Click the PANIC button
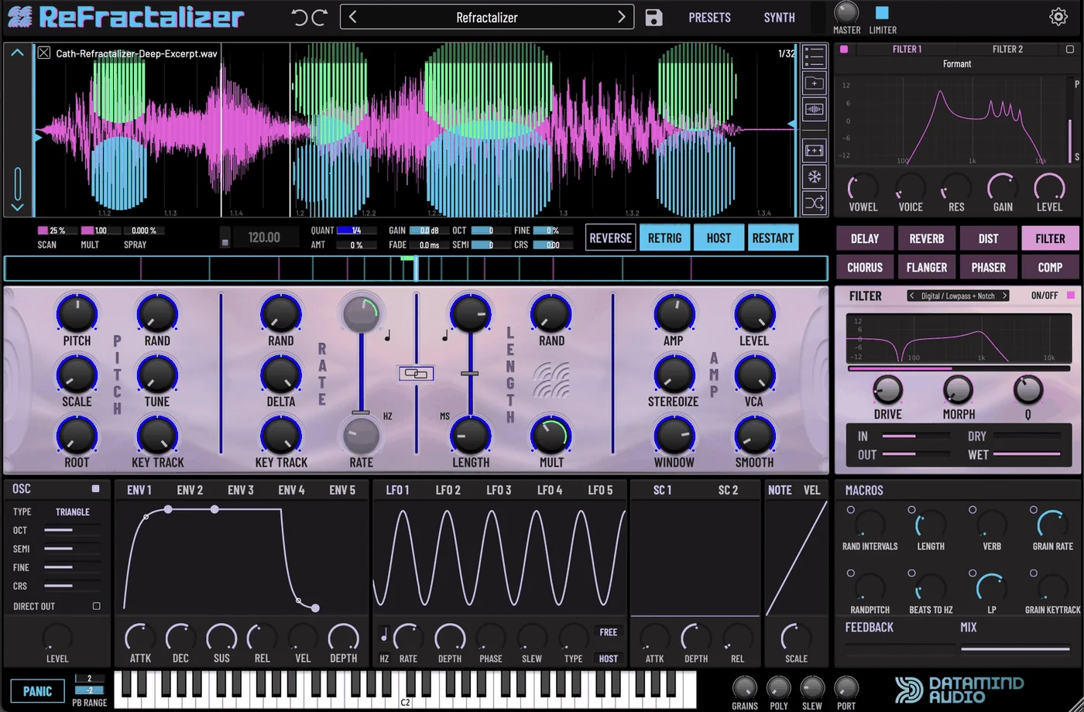This screenshot has height=712, width=1084. [x=37, y=691]
